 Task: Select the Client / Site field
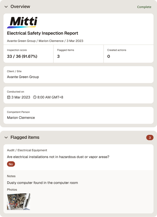[x=78, y=75]
